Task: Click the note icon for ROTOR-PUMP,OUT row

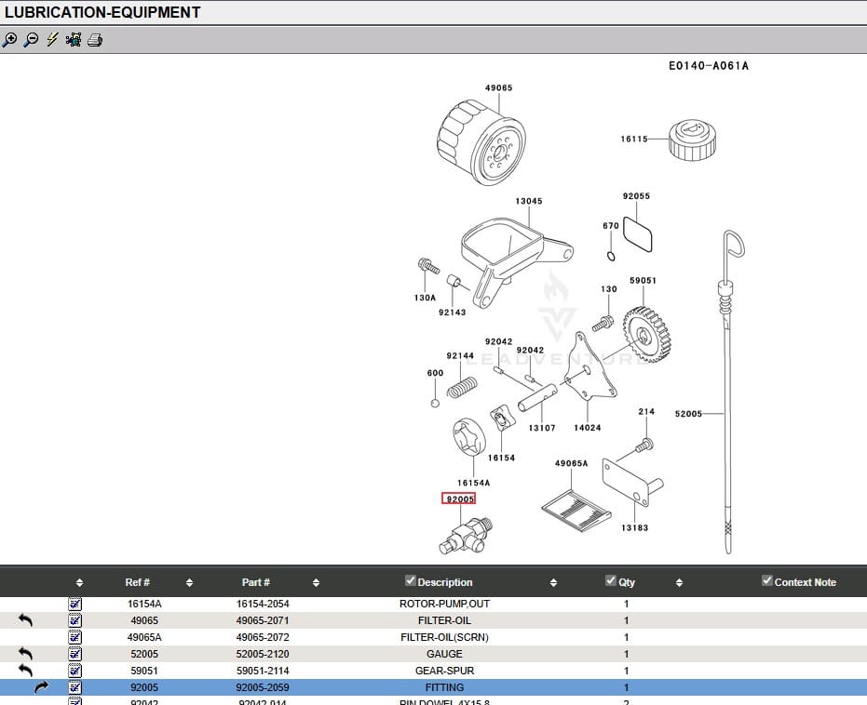Action: 75,604
